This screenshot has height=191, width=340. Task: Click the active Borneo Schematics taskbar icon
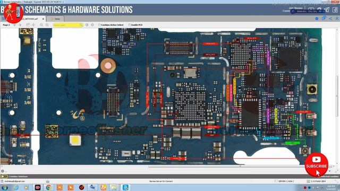pos(125,187)
